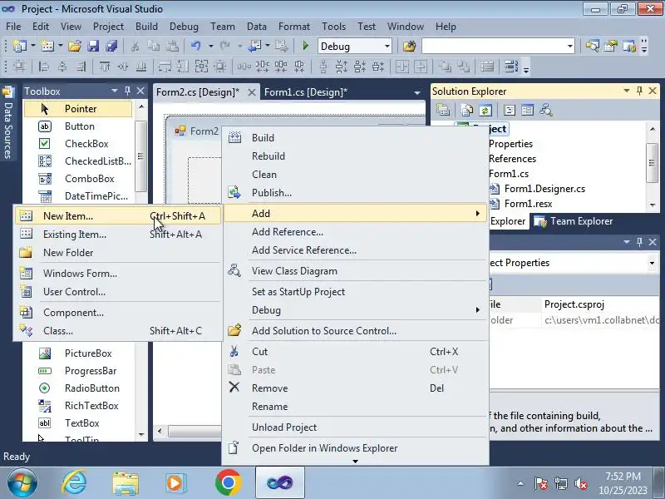
Task: Click the Undo arrow icon
Action: (x=195, y=46)
